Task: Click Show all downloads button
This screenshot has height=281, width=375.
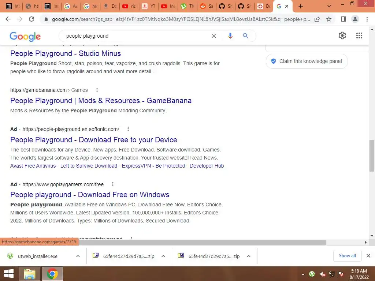Action: 347,256
